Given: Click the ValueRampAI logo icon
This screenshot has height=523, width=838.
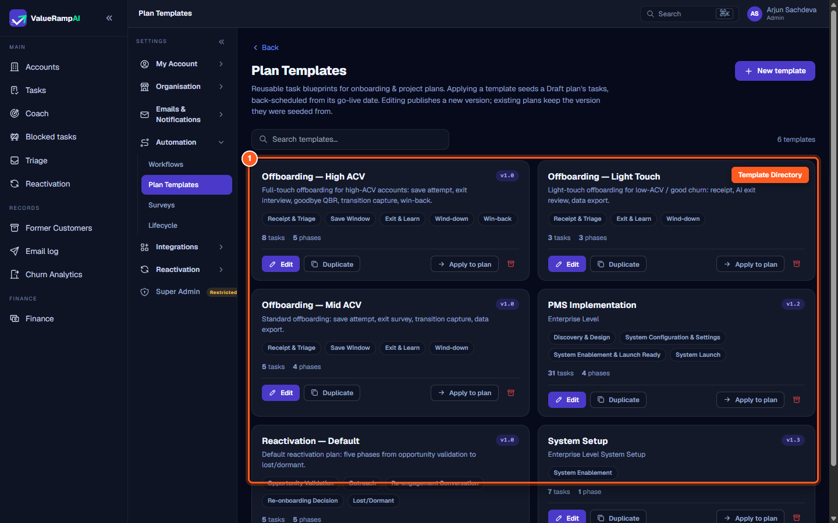Looking at the screenshot, I should [18, 18].
